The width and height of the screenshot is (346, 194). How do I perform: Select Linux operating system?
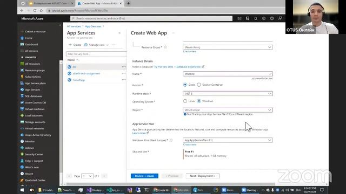185,101
